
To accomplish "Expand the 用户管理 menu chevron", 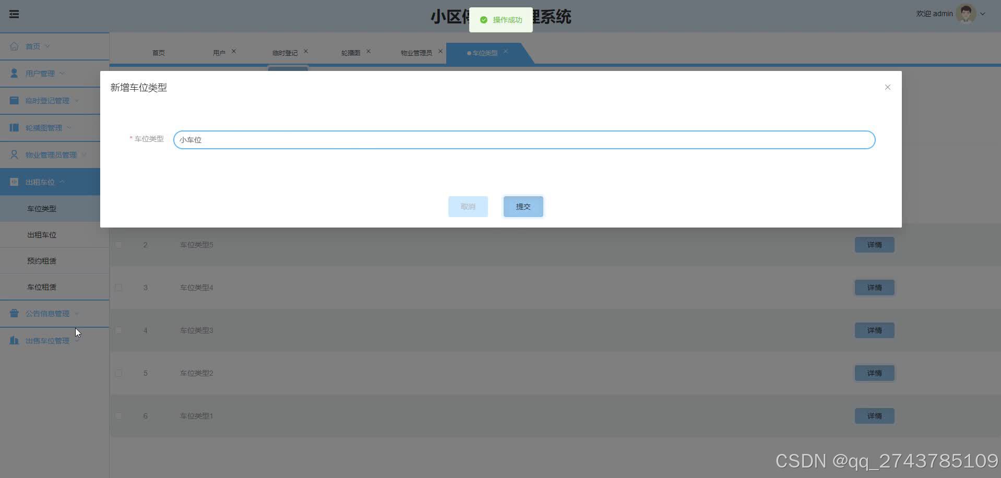I will point(62,73).
